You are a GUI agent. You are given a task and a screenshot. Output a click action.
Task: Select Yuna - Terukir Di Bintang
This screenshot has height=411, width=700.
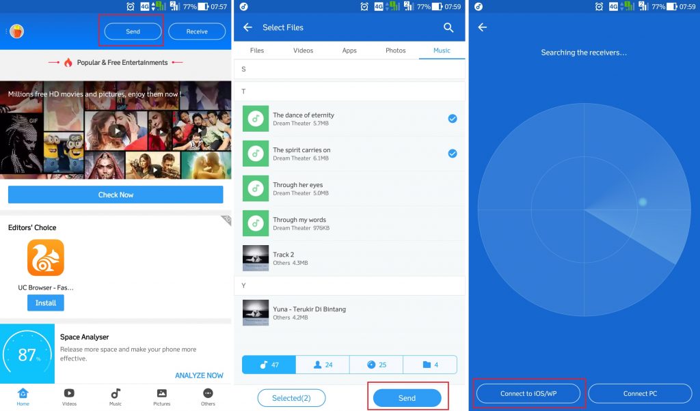(x=349, y=313)
